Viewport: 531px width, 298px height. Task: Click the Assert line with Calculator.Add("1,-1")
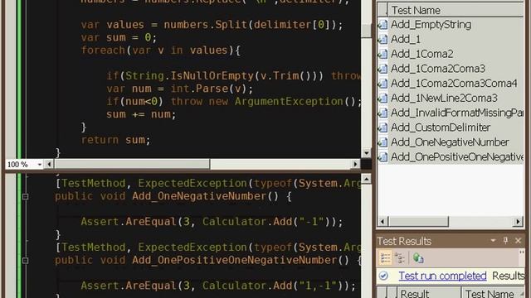pos(218,286)
